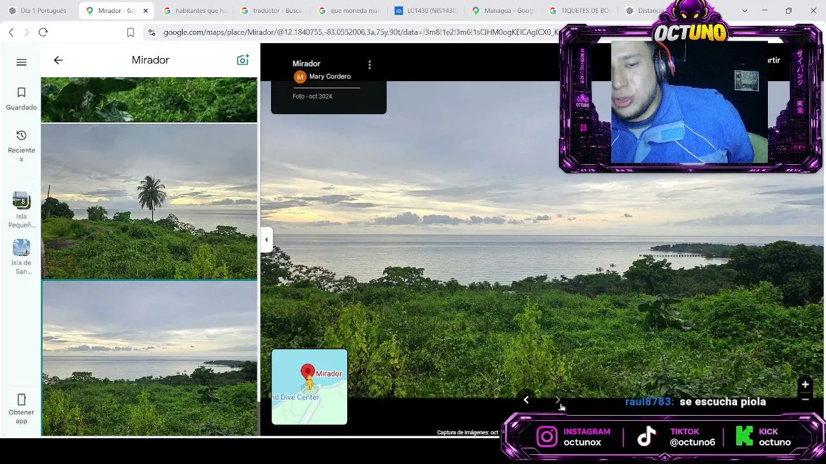
Task: Open the Recientes history panel
Action: click(21, 146)
